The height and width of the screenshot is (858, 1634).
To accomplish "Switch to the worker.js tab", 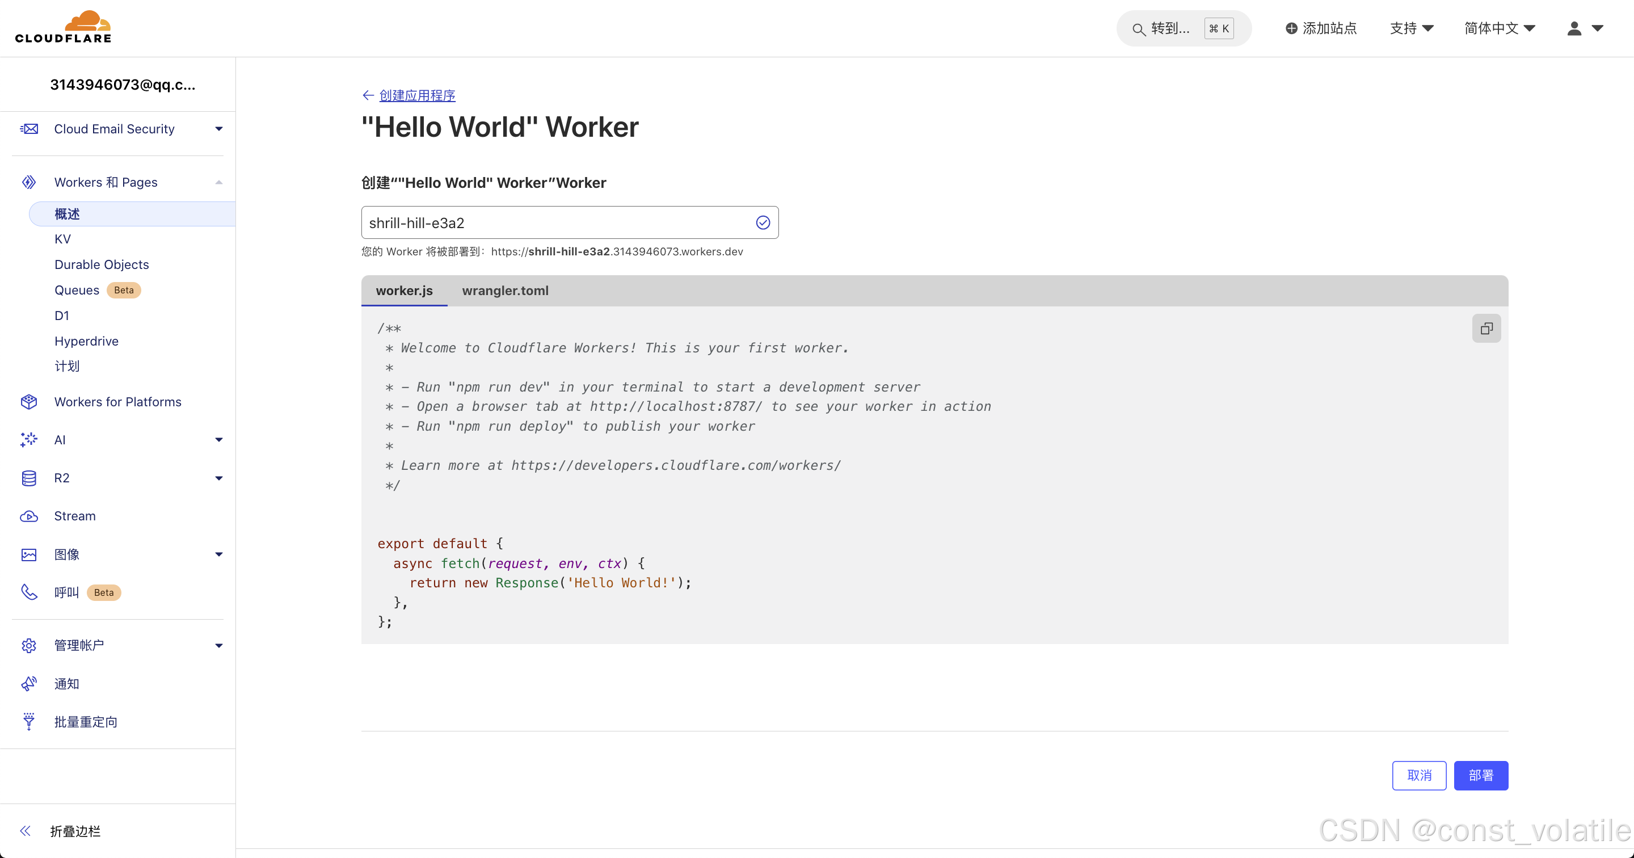I will point(404,291).
